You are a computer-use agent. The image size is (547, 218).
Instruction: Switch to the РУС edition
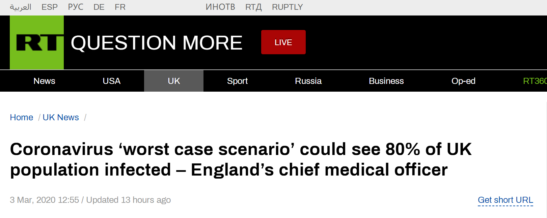tap(76, 7)
